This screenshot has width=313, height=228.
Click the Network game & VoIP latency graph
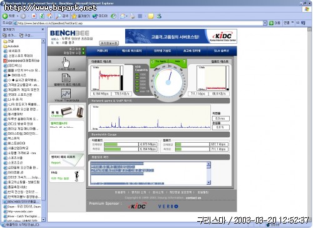(151, 118)
